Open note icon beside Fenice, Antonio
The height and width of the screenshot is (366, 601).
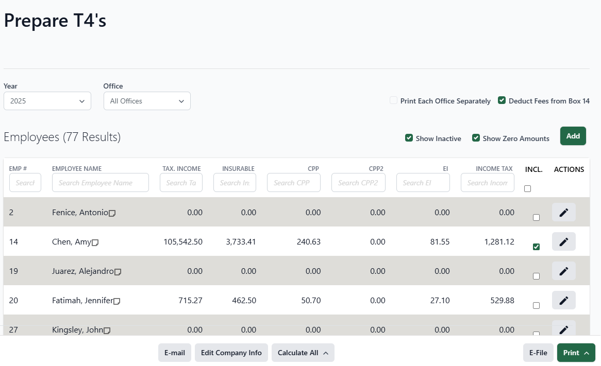112,213
